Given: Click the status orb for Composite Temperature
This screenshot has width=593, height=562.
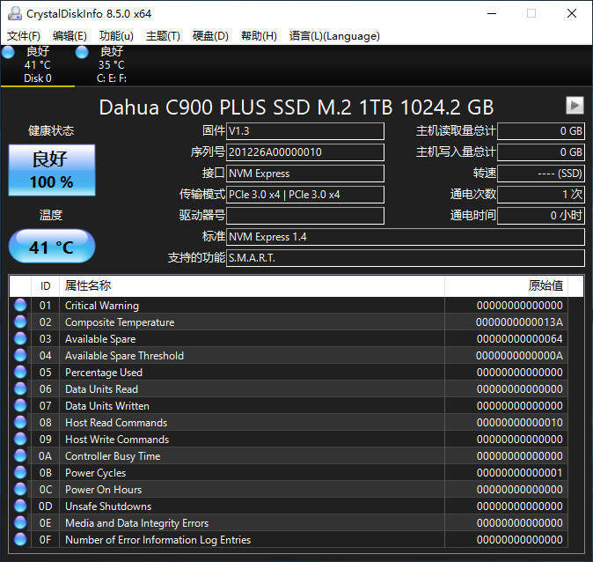Looking at the screenshot, I should tap(20, 322).
